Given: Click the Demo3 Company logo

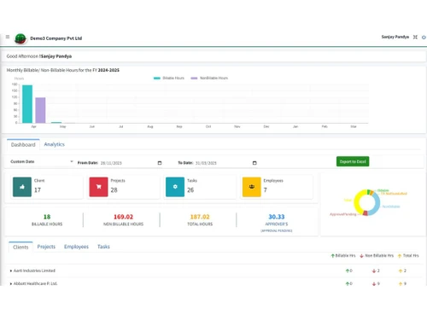Looking at the screenshot, I should [20, 38].
